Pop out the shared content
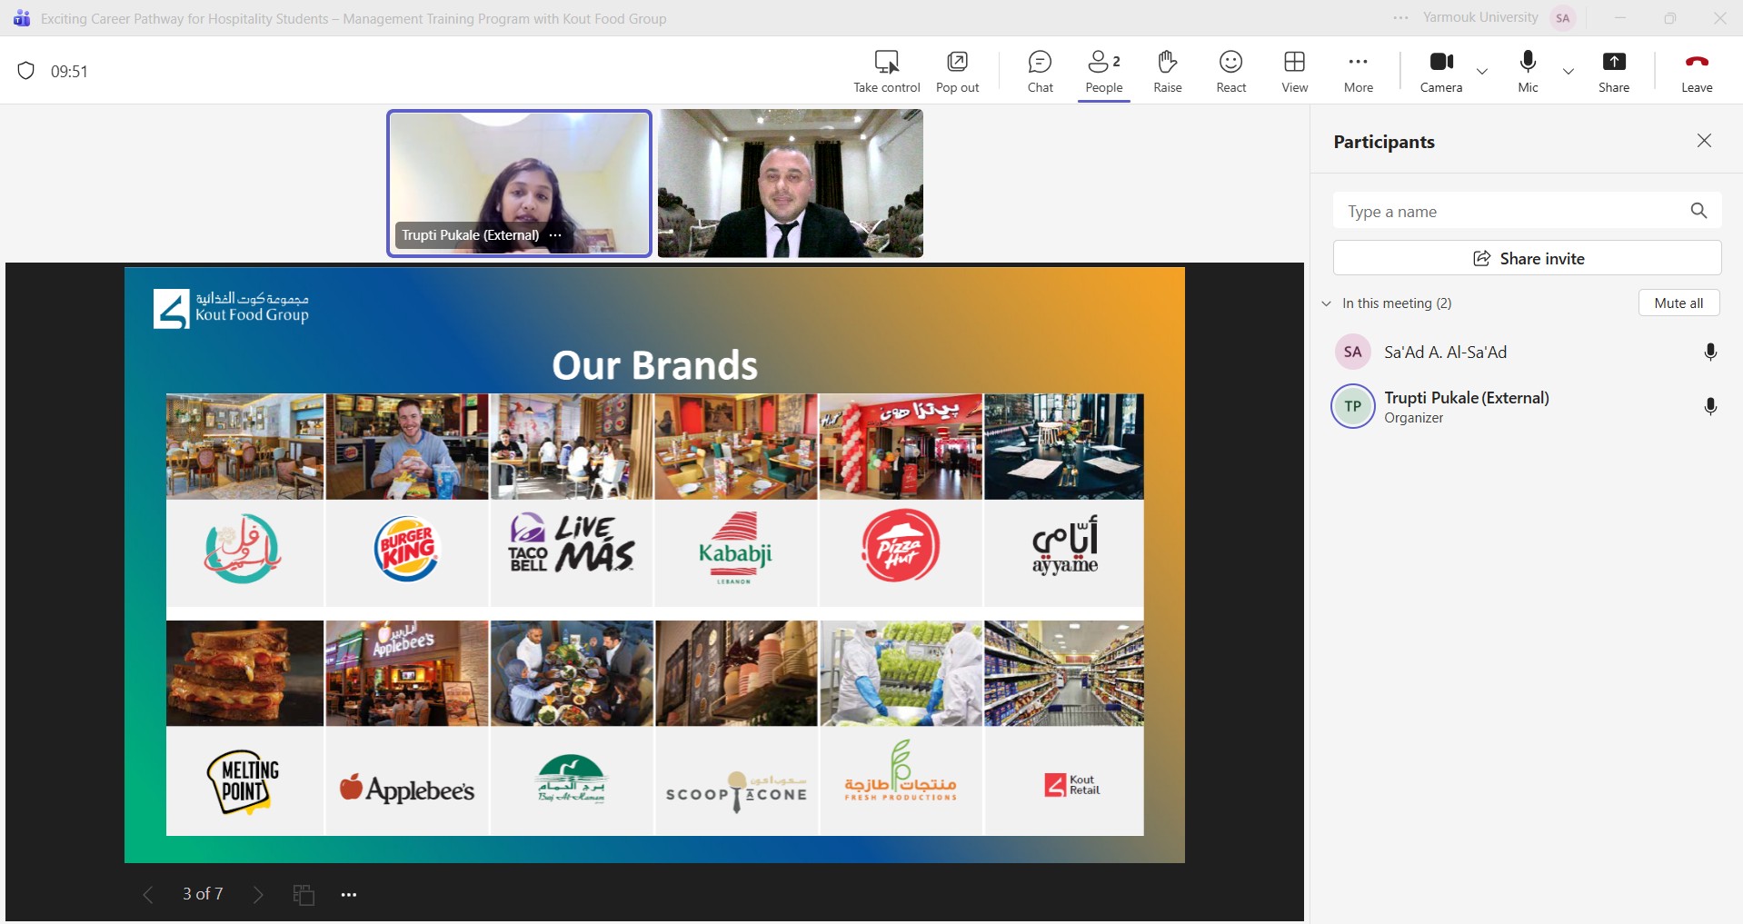This screenshot has width=1743, height=924. point(957,62)
